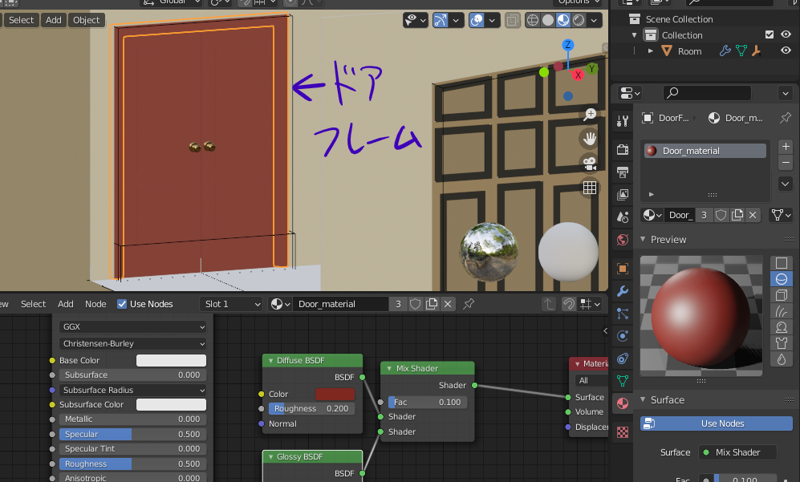Click the Surface Mix Shader selector
The width and height of the screenshot is (800, 482).
click(737, 452)
